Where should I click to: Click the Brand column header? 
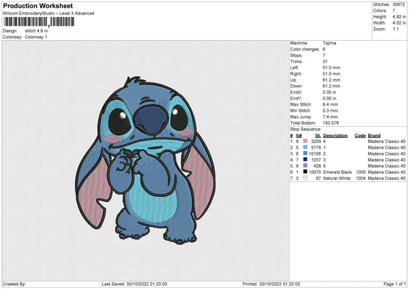[374, 135]
